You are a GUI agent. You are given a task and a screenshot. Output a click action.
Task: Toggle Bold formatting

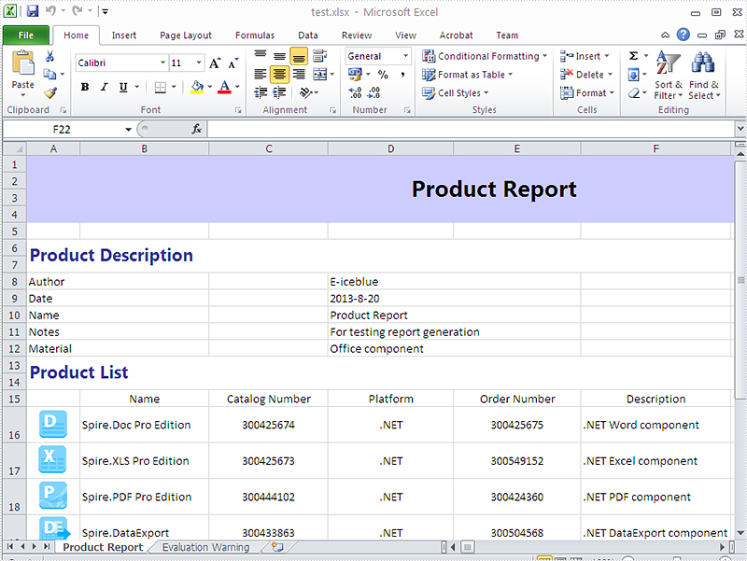(x=85, y=87)
